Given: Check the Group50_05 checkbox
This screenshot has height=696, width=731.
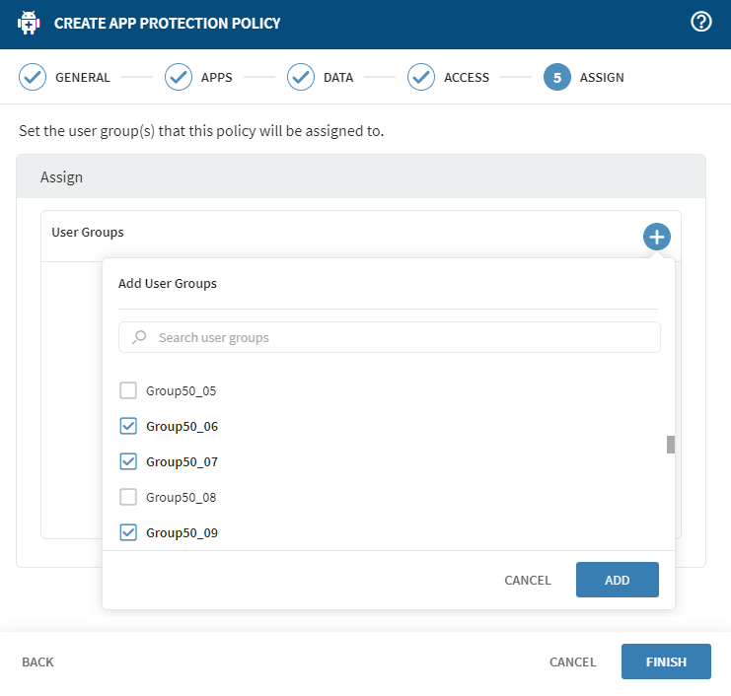Looking at the screenshot, I should click(x=128, y=390).
